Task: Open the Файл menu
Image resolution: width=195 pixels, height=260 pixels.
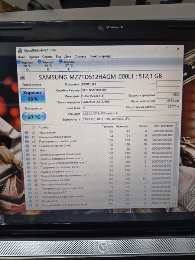Action: pyautogui.click(x=22, y=57)
